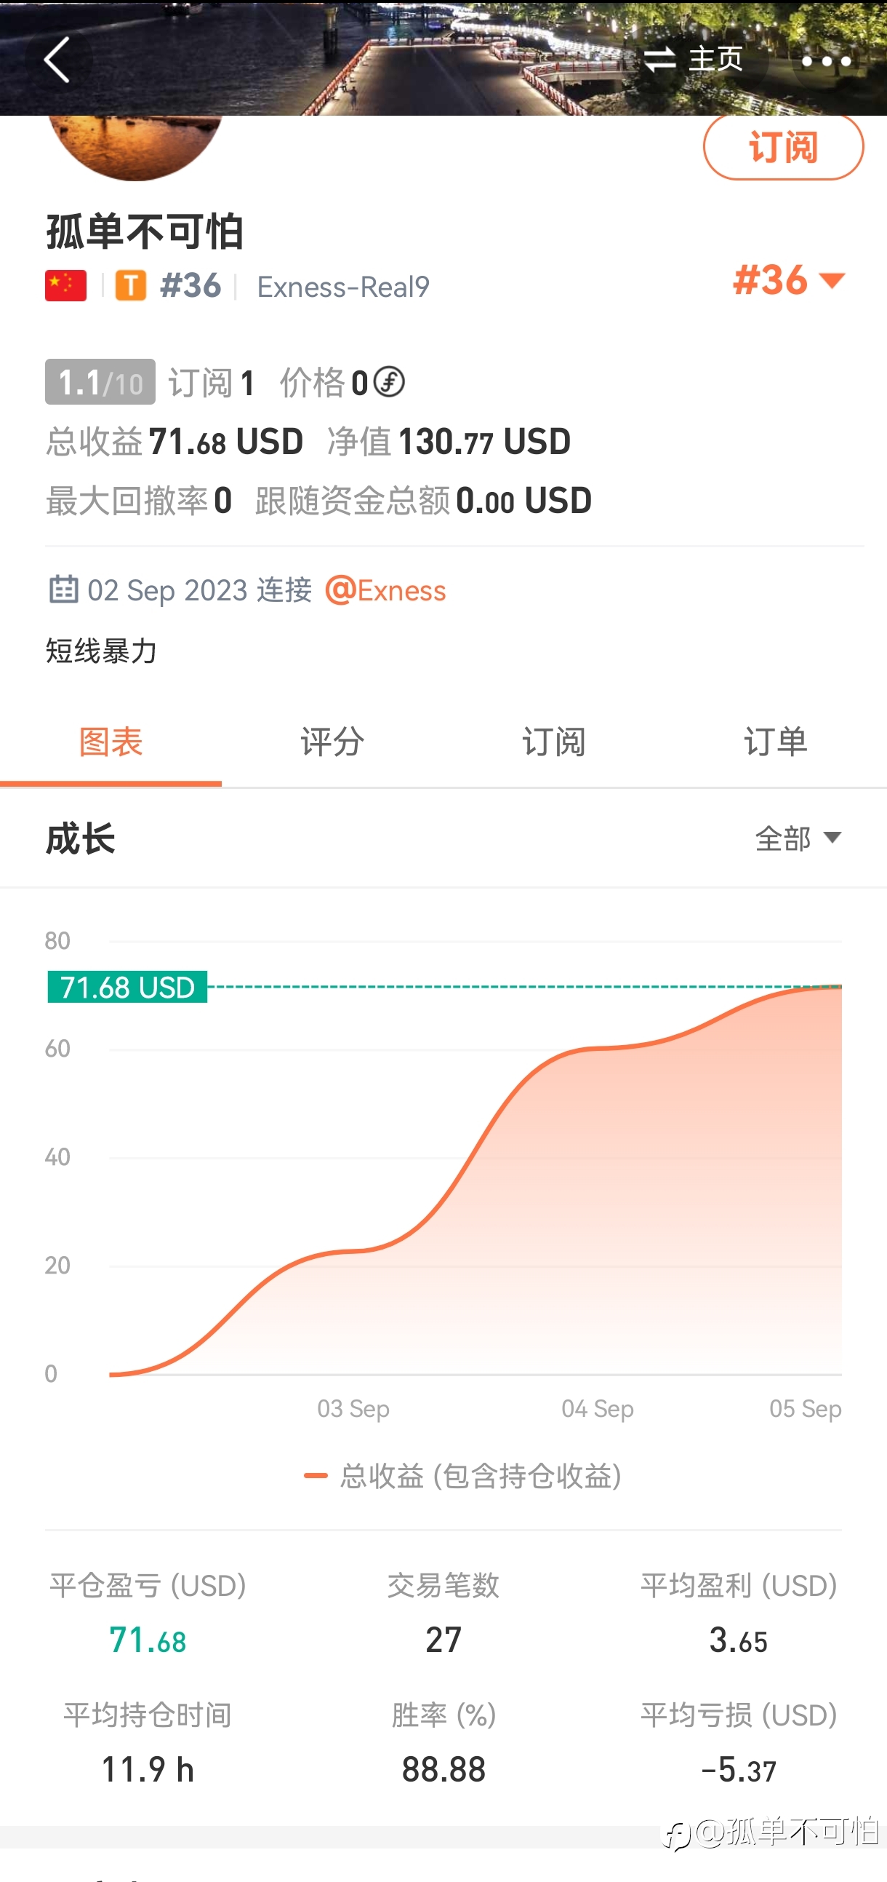Open the 订阅 tab
Viewport: 887px width, 1882px height.
click(x=554, y=742)
